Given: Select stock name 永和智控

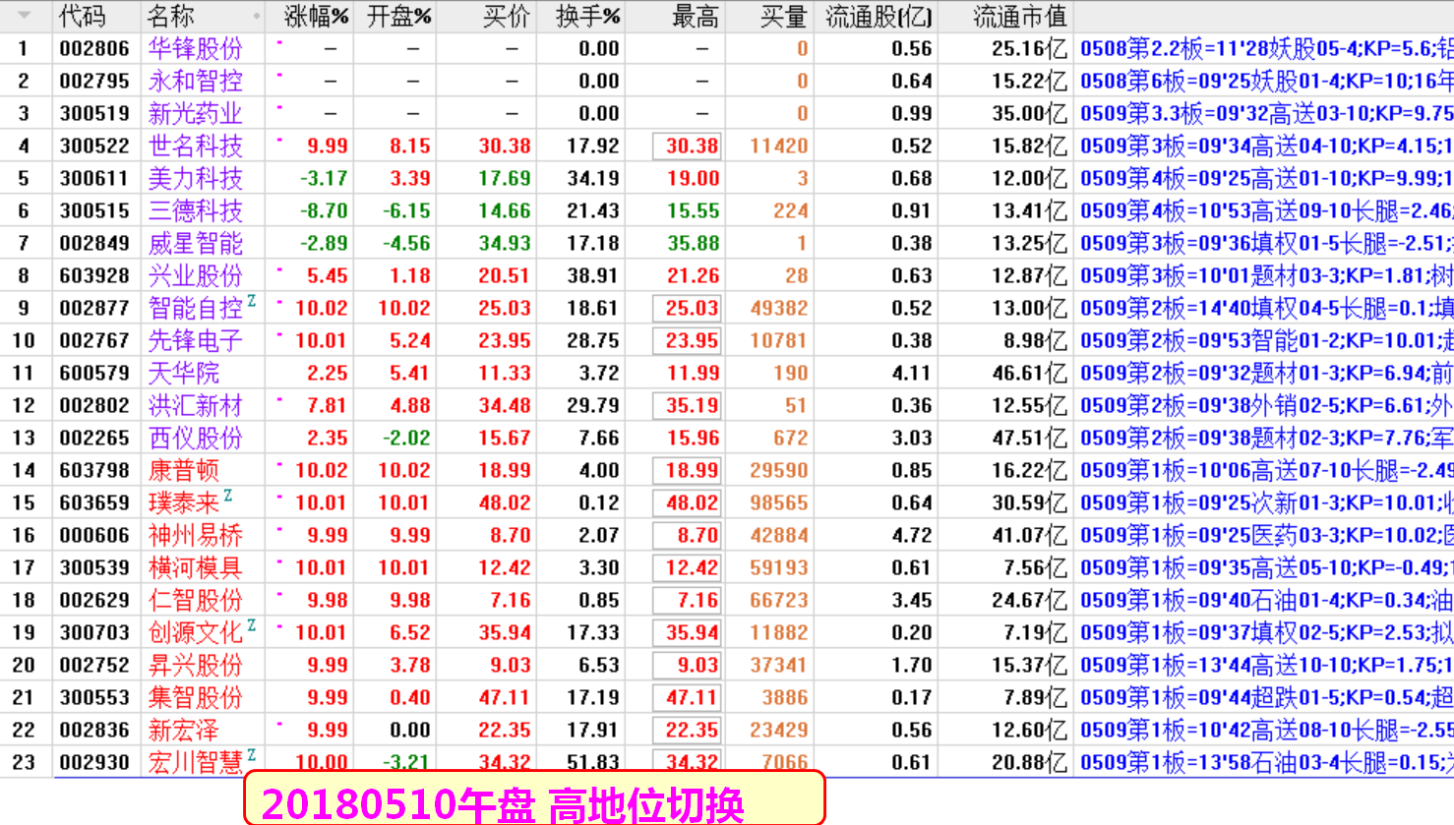Looking at the screenshot, I should (195, 81).
